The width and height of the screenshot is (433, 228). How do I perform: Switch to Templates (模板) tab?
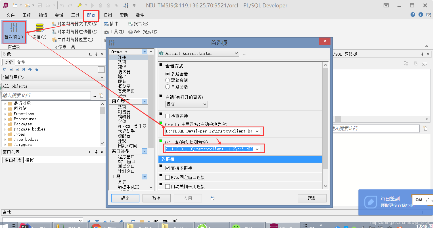[30, 160]
